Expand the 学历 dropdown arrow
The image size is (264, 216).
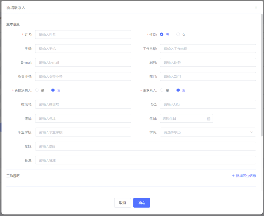[x=252, y=132]
